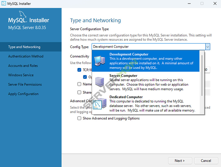Screen dimensions: 221x167
Task: Select Server Computer from the list
Action: coord(146,82)
